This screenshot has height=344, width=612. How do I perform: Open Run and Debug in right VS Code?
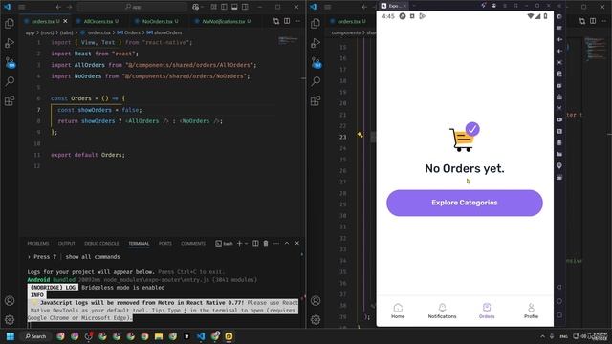(316, 43)
